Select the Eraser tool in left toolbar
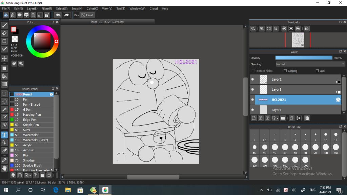The width and height of the screenshot is (347, 195). pos(4,33)
